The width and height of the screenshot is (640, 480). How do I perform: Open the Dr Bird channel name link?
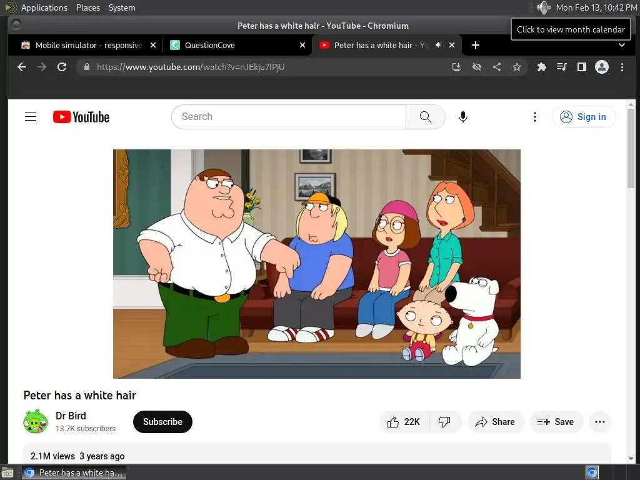(71, 416)
